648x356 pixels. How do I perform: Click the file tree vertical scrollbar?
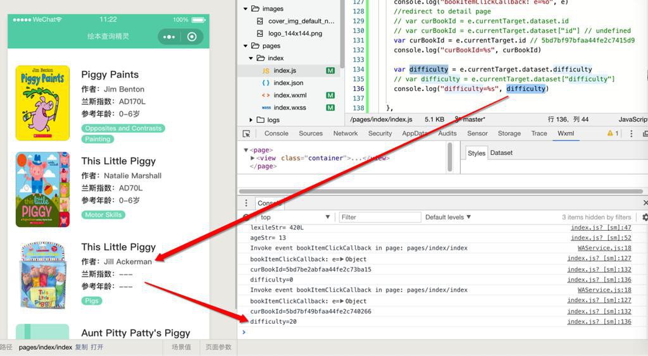click(342, 34)
